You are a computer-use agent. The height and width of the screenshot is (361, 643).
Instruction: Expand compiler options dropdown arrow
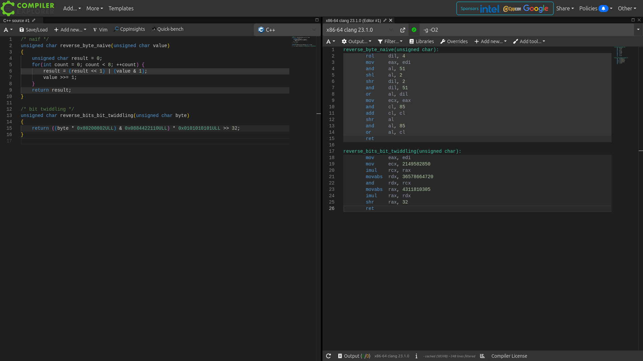click(x=638, y=30)
